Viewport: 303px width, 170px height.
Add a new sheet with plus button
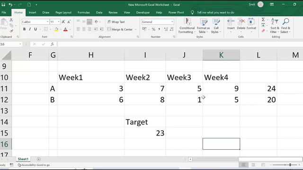point(39,159)
